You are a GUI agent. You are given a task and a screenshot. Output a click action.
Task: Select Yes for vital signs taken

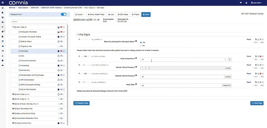click(x=141, y=43)
